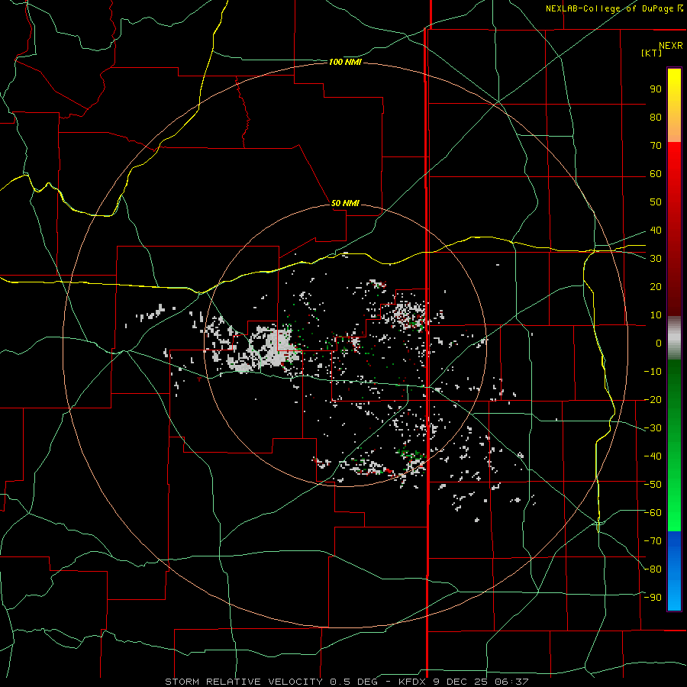
Task: Click the "06:37" timestamp in caption
Action: click(x=511, y=682)
